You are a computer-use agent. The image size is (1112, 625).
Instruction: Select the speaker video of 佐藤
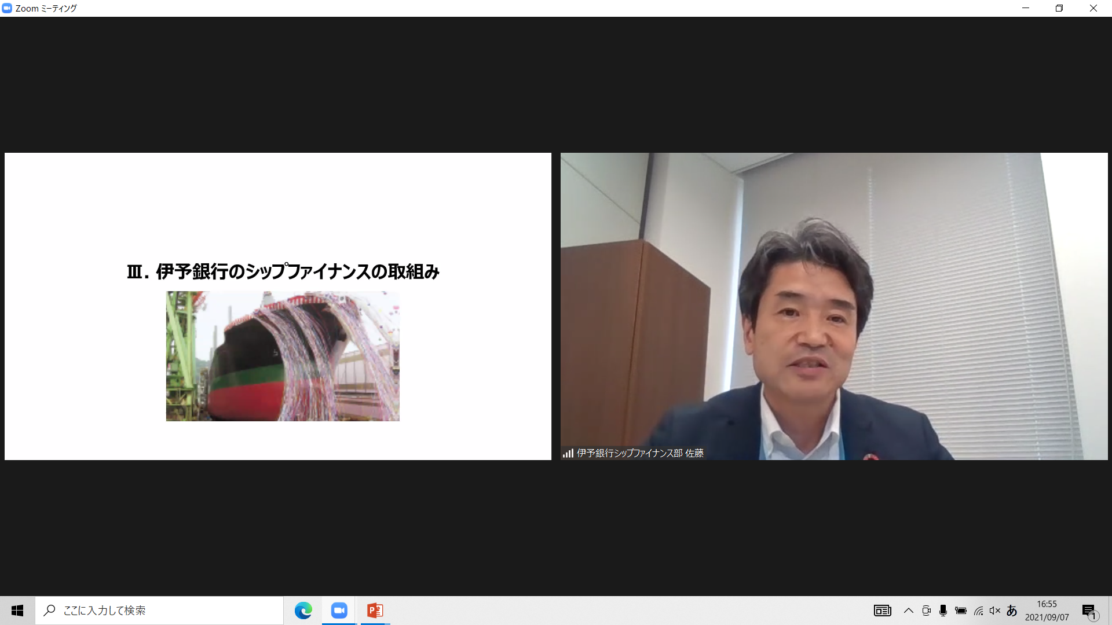834,306
